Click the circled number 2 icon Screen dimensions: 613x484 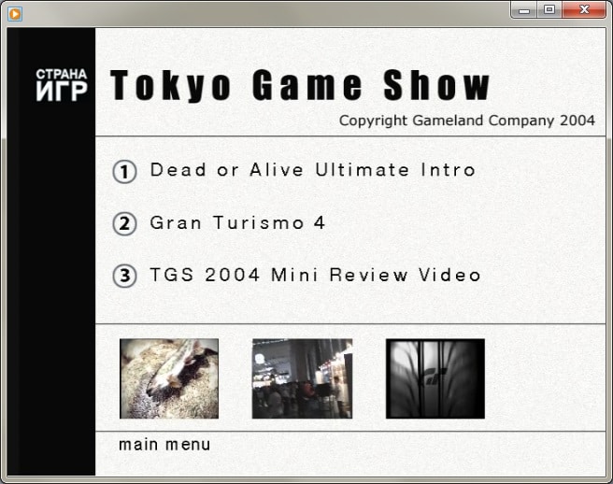(124, 223)
